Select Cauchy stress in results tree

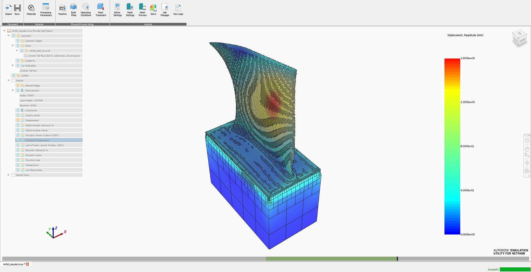(x=33, y=115)
